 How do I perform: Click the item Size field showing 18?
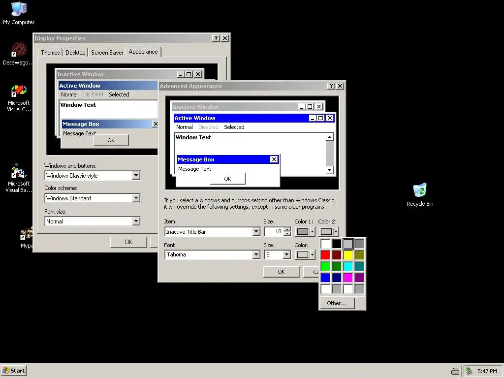pyautogui.click(x=274, y=231)
